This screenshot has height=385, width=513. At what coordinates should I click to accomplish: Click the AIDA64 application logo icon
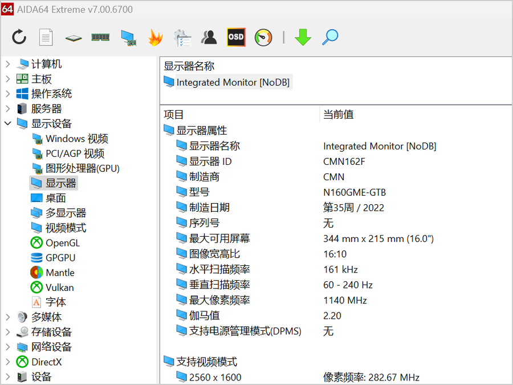tap(7, 9)
